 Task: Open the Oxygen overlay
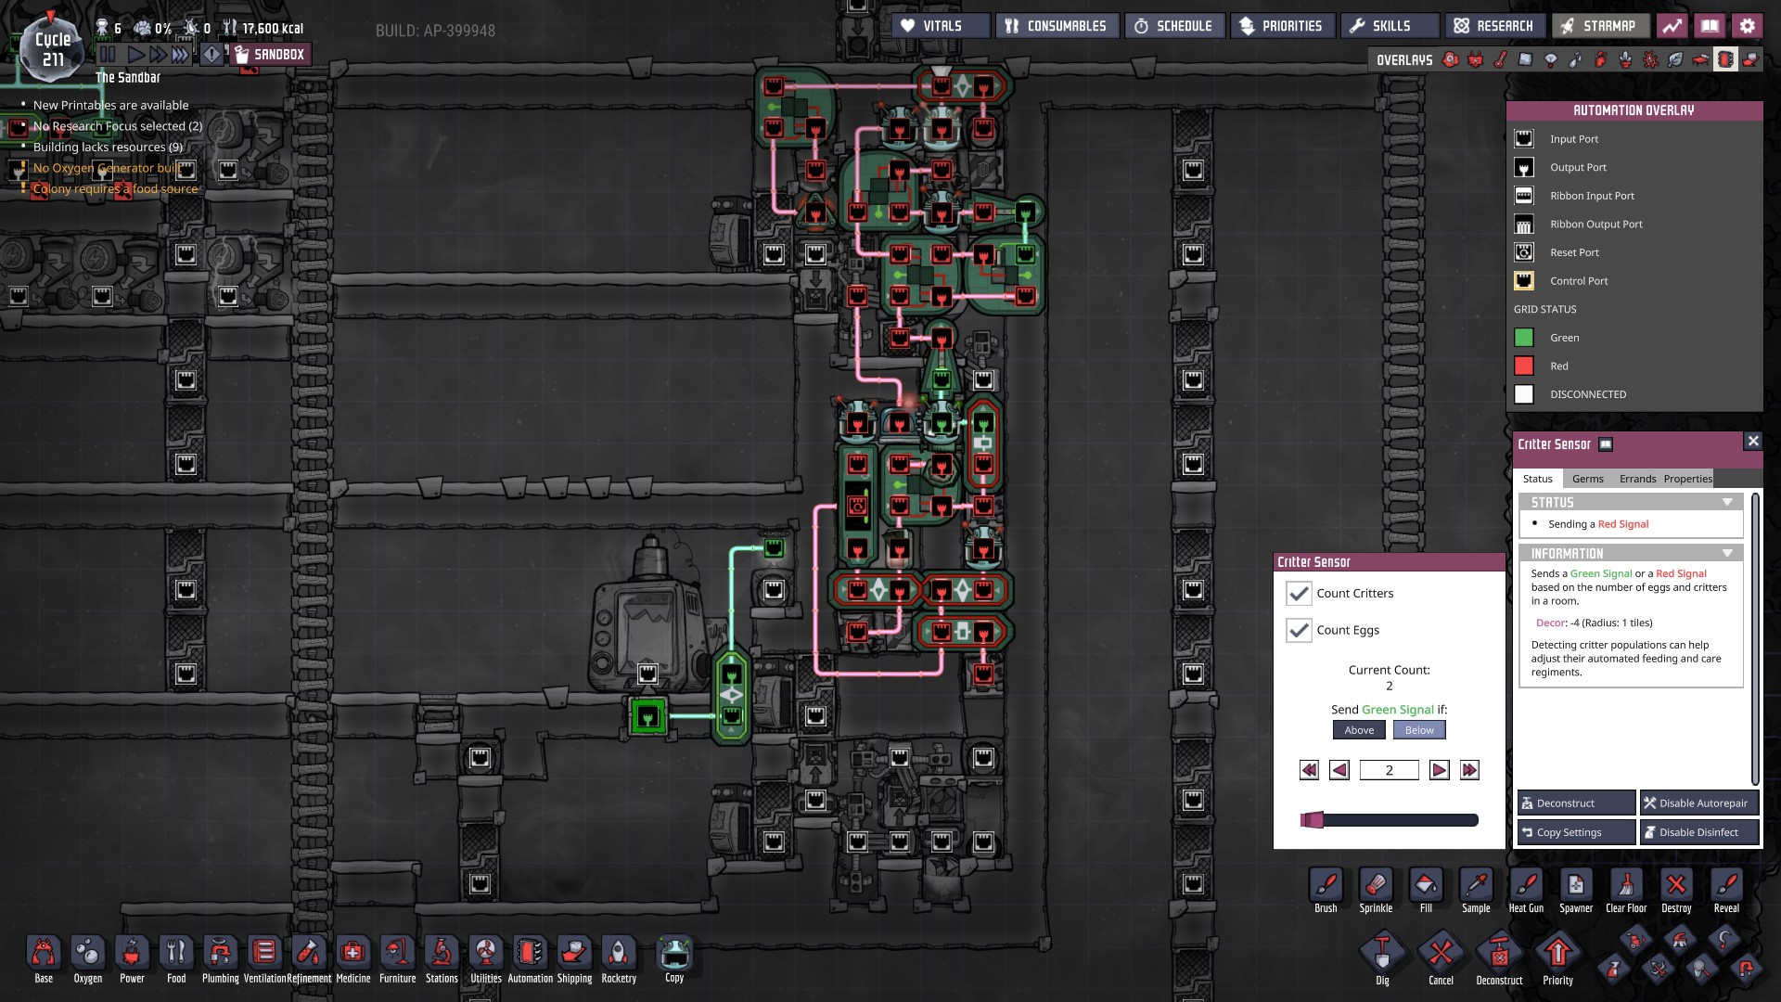coord(1451,60)
